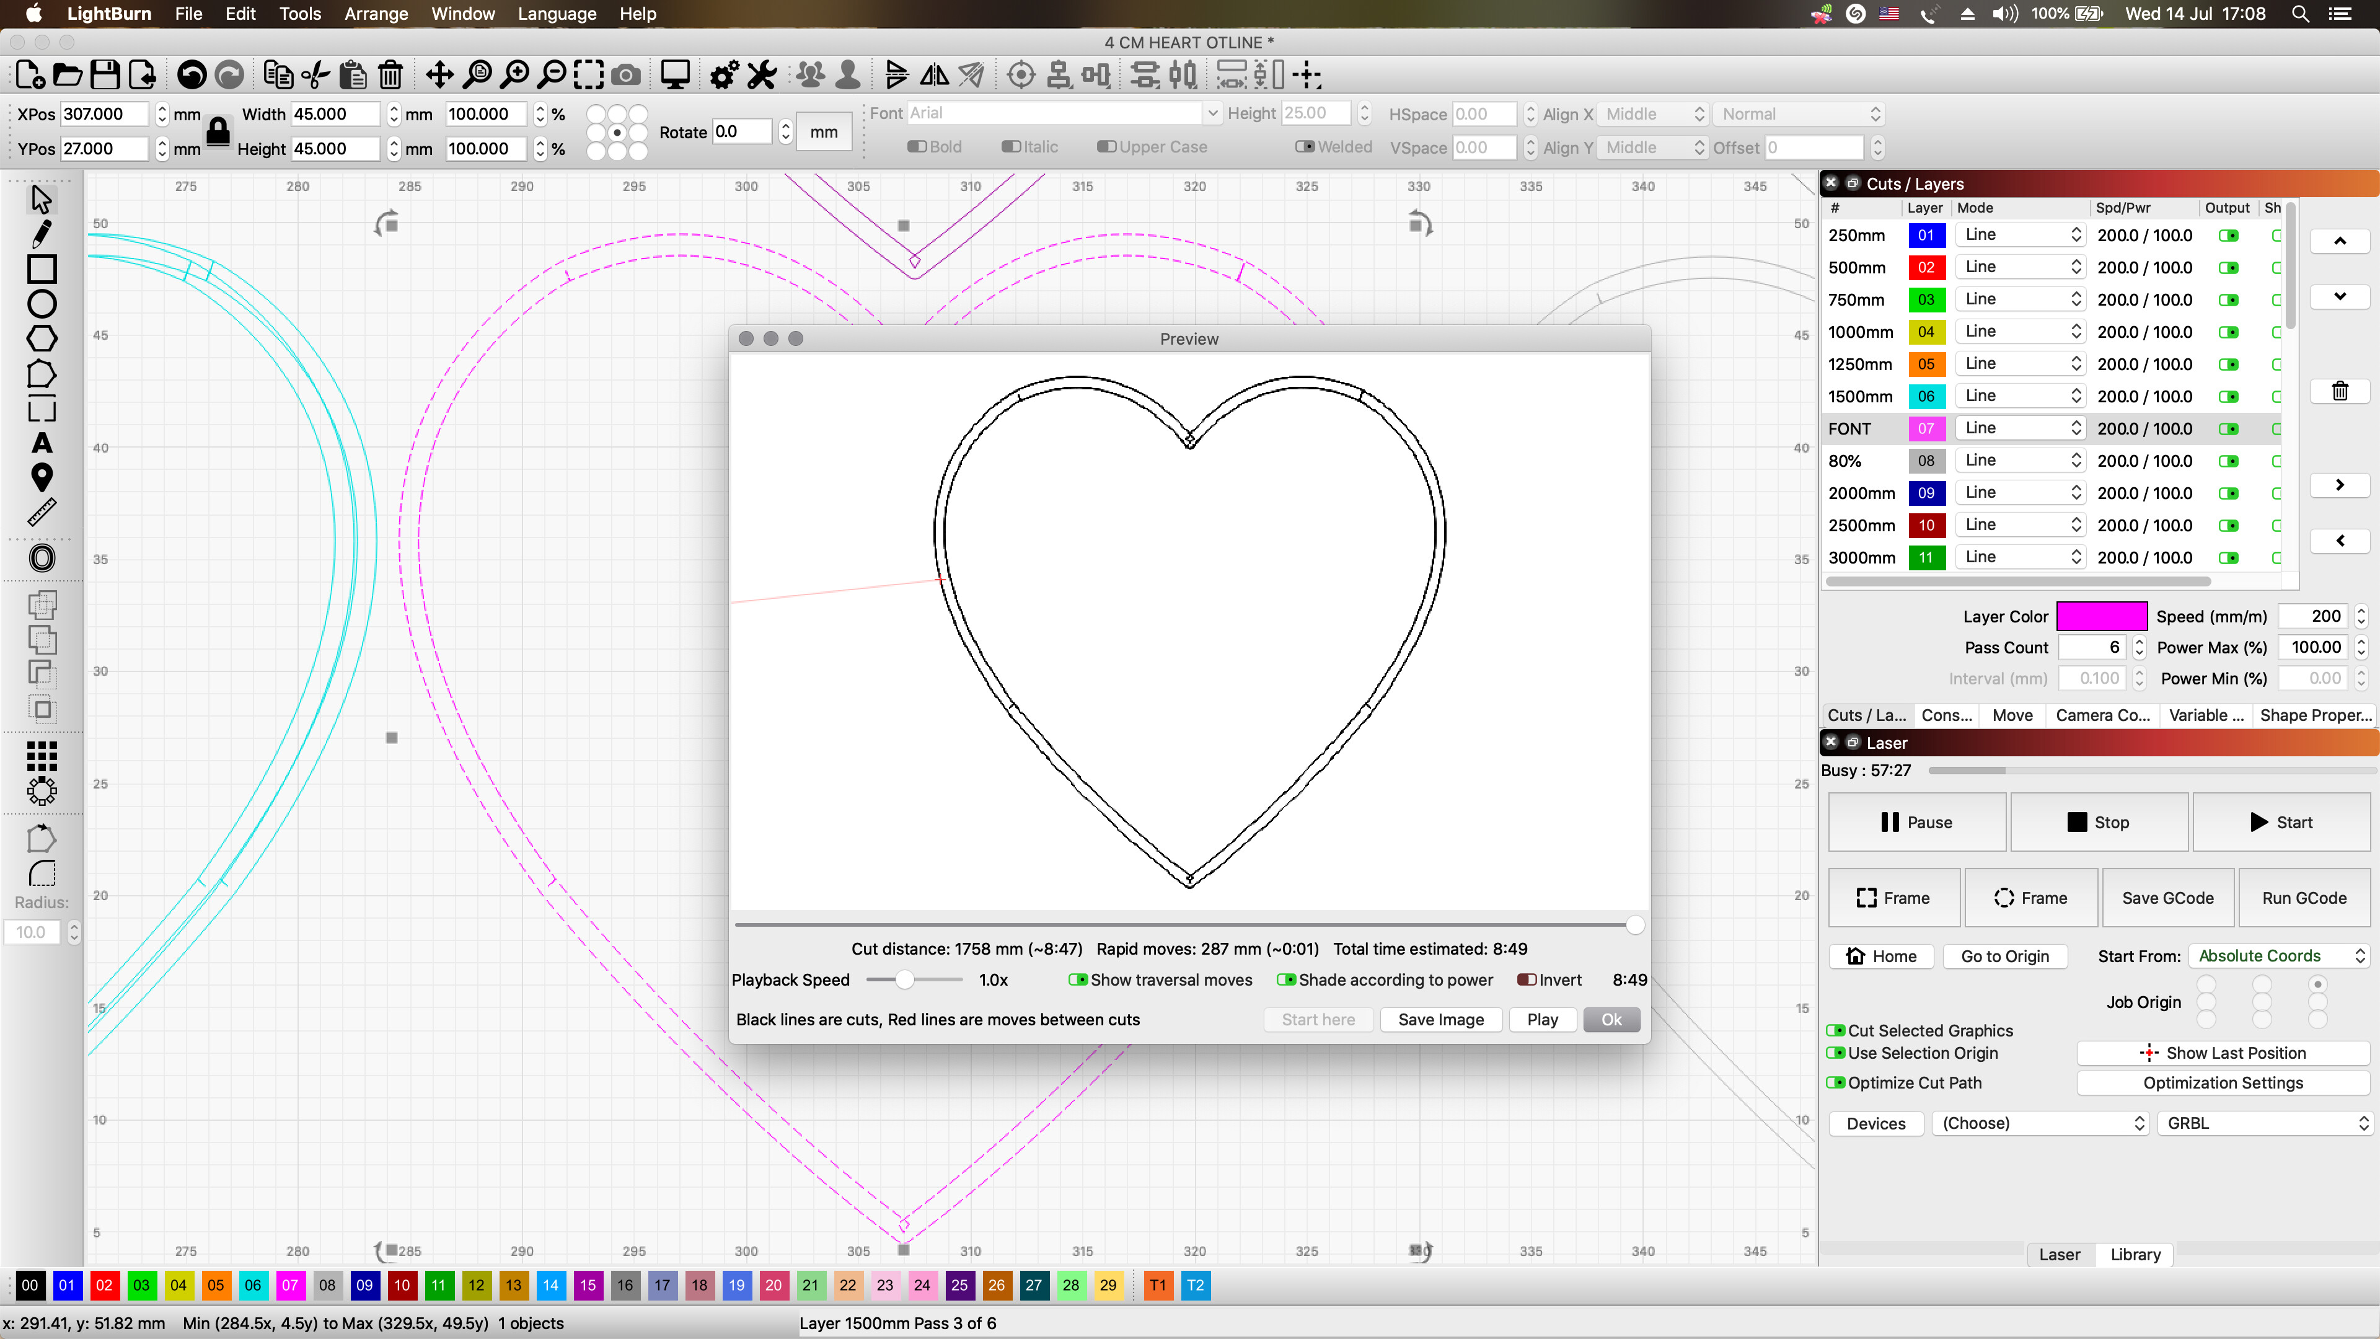The image size is (2380, 1339).
Task: Disable Output for the 250mm layer
Action: click(2228, 235)
